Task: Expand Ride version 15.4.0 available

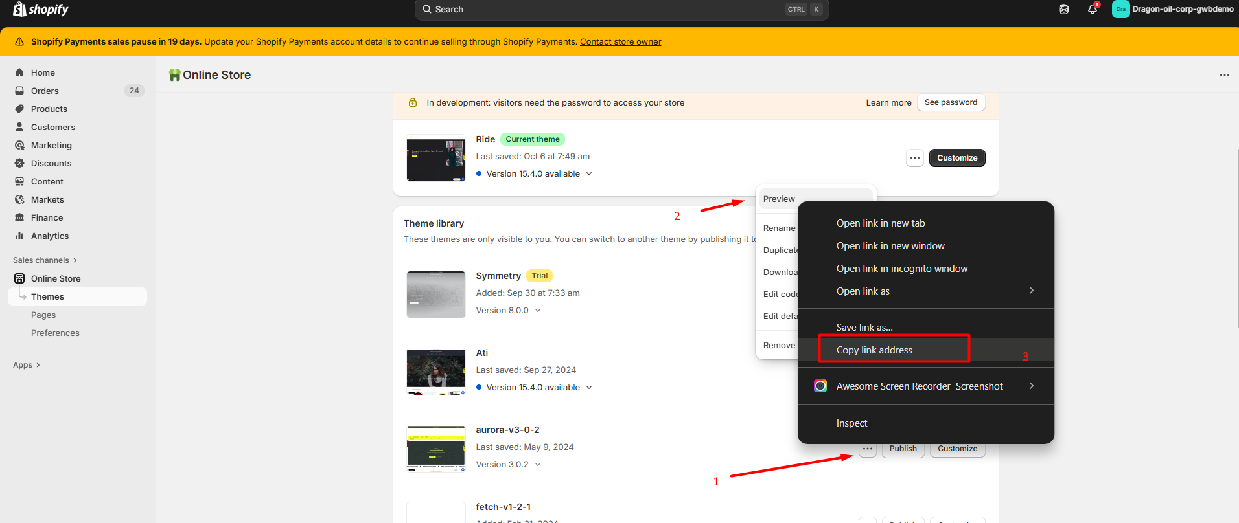Action: pyautogui.click(x=589, y=173)
